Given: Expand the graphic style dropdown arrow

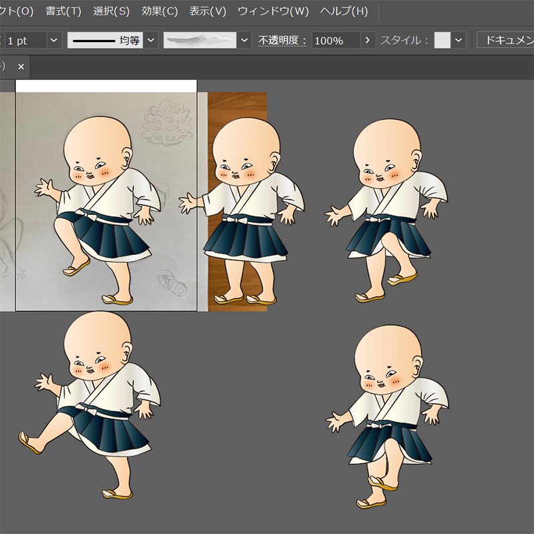Looking at the screenshot, I should click(x=459, y=41).
